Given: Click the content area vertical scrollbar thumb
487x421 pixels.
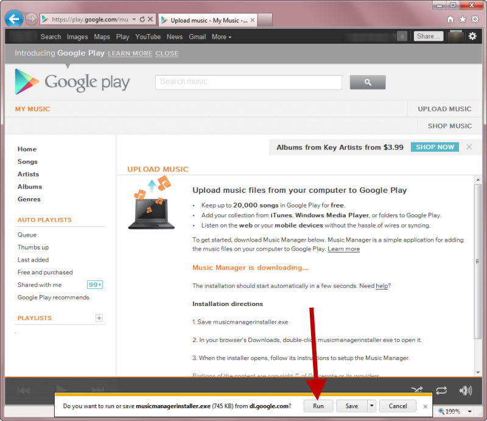Looking at the screenshot, I should click(x=478, y=262).
